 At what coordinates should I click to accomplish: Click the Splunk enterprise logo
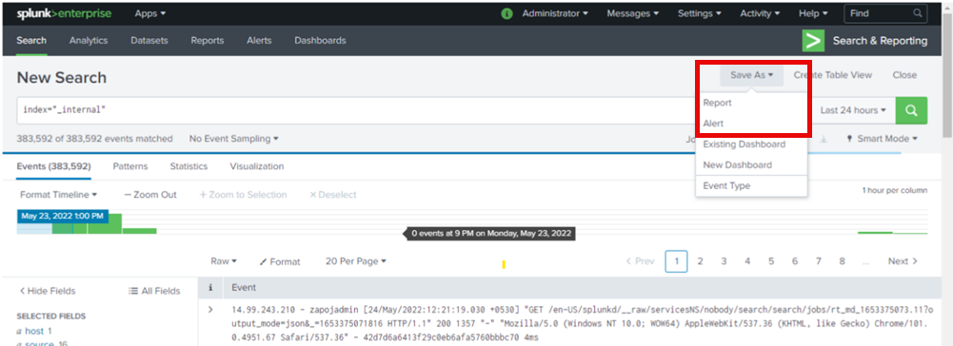[65, 13]
